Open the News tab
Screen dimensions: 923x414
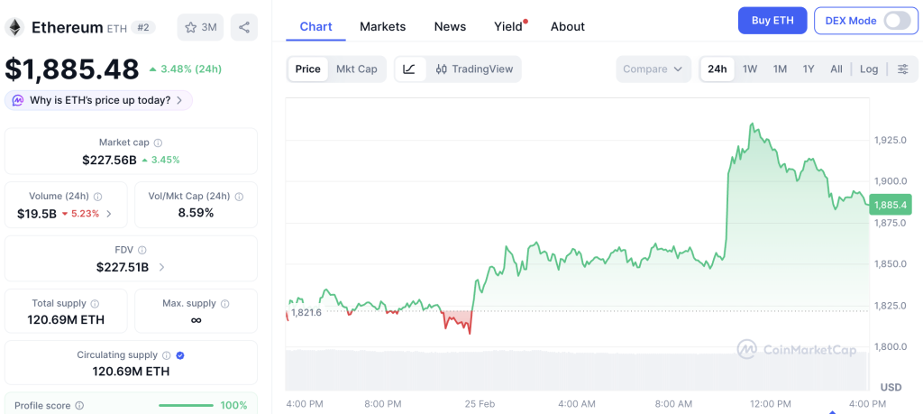450,26
